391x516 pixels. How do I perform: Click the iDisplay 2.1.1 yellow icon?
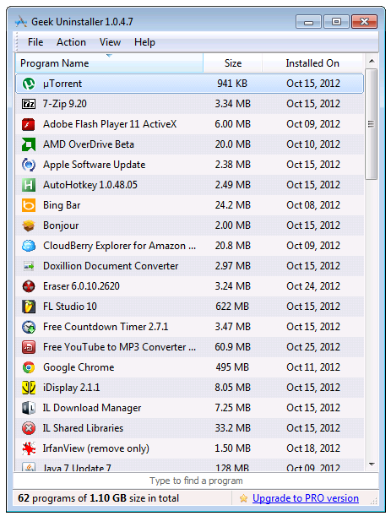point(29,388)
